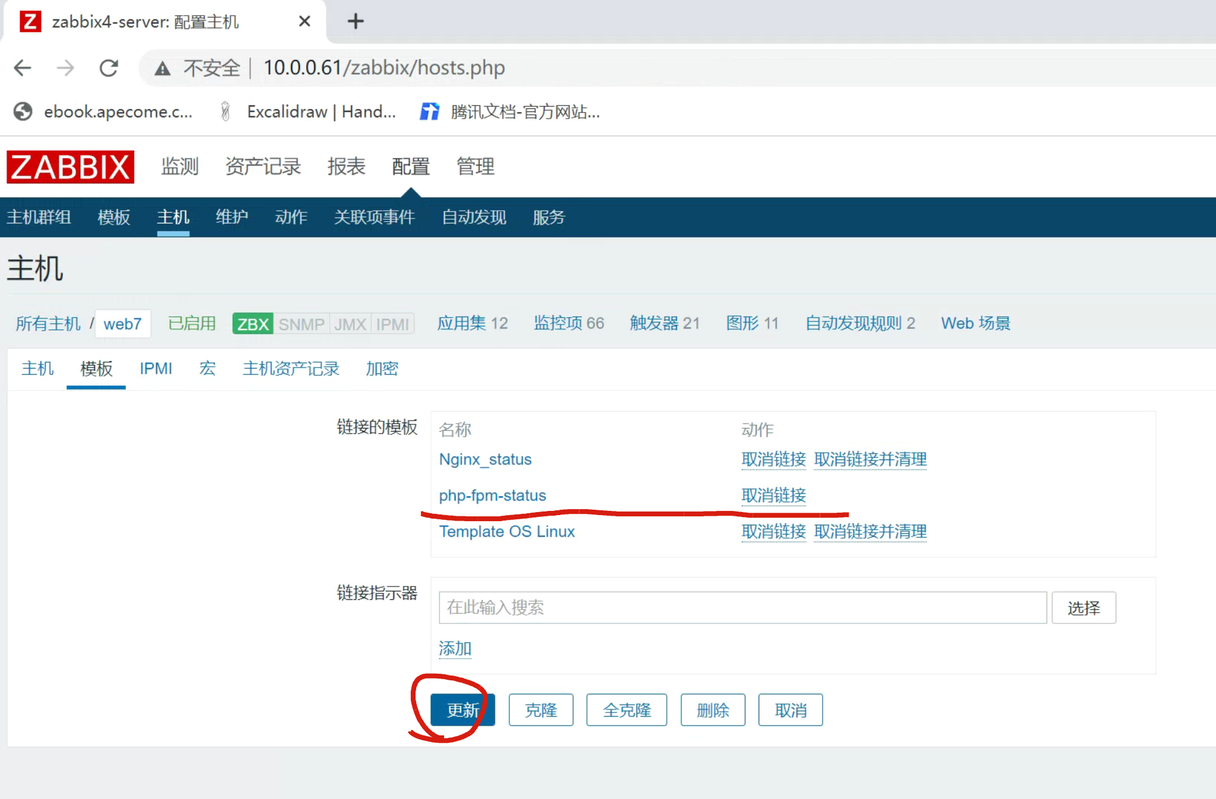This screenshot has width=1216, height=799.
Task: Switch to the IPMI host tab
Action: coord(155,369)
